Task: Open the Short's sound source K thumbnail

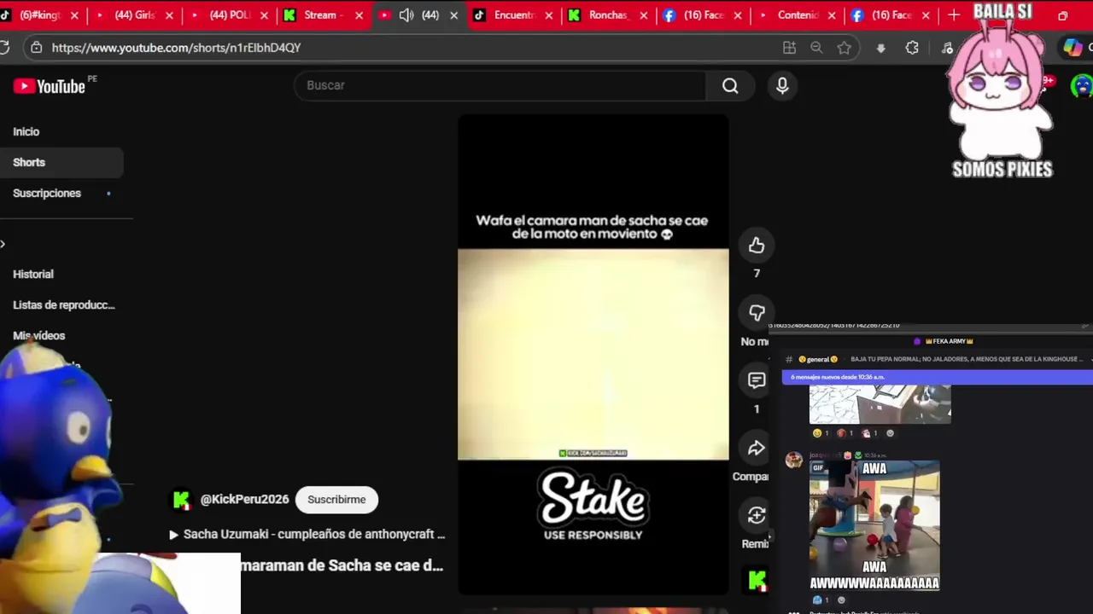Action: click(757, 581)
